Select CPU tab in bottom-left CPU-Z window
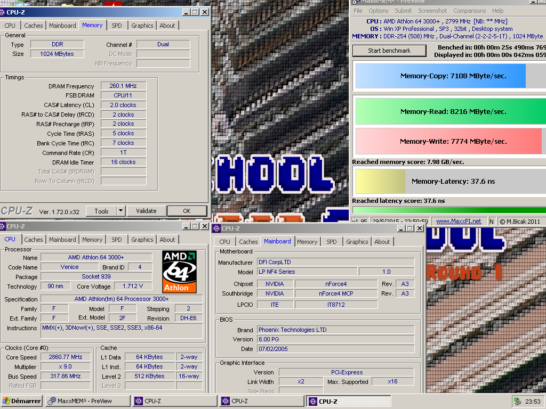This screenshot has height=409, width=546. [10, 239]
